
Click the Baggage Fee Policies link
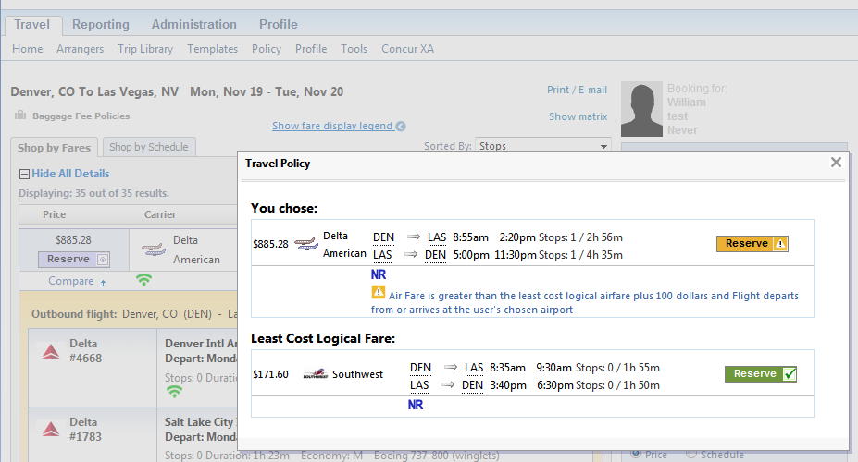(81, 115)
